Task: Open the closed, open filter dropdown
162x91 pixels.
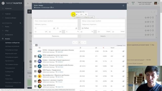Action: tap(103, 25)
